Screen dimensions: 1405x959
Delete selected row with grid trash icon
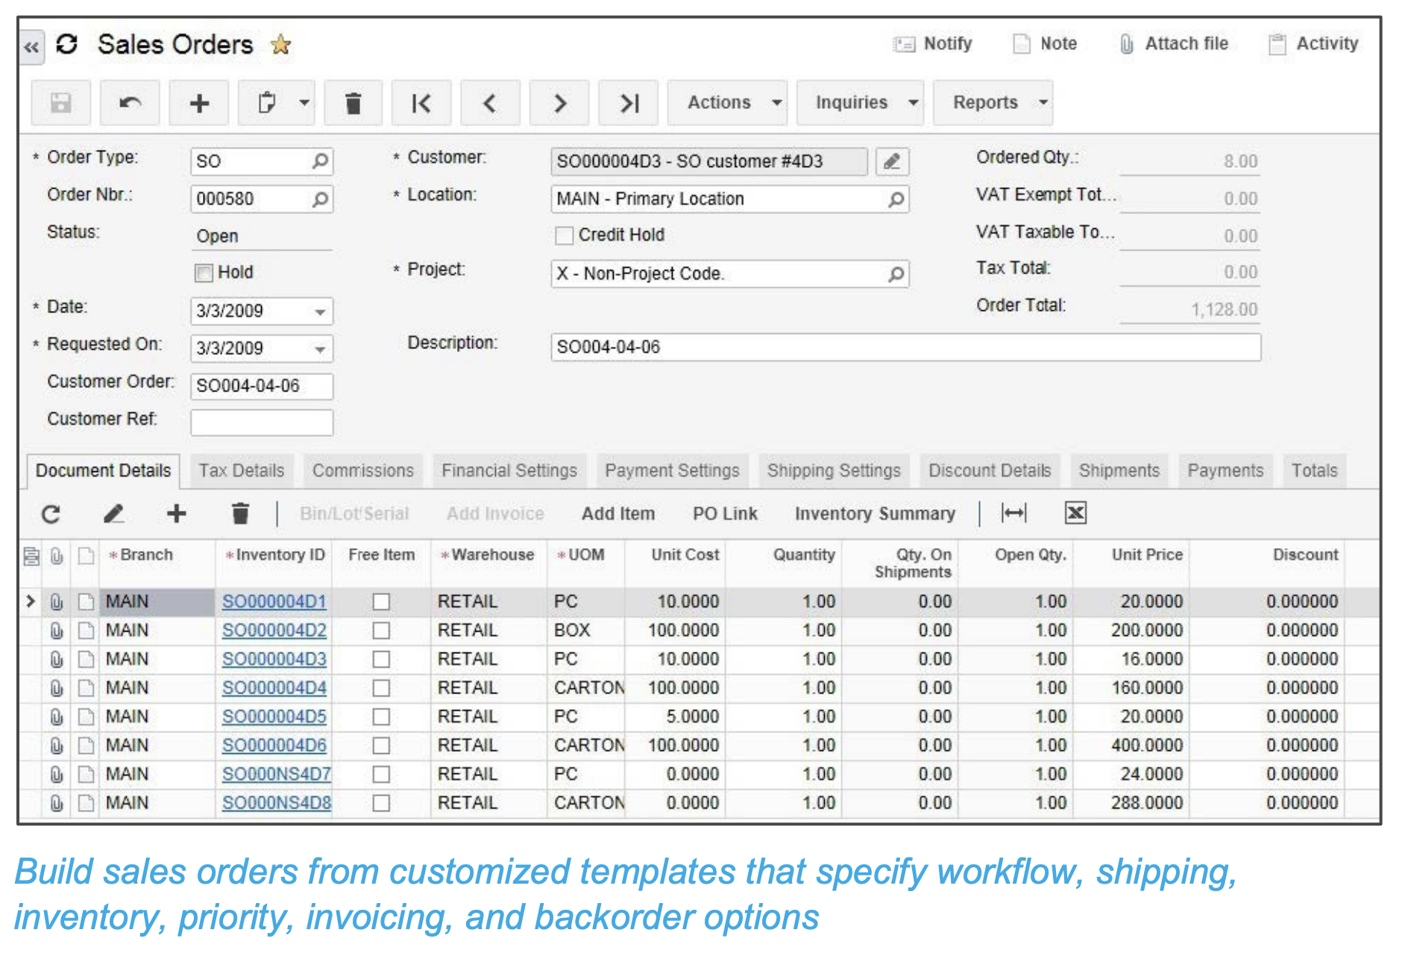pos(240,514)
